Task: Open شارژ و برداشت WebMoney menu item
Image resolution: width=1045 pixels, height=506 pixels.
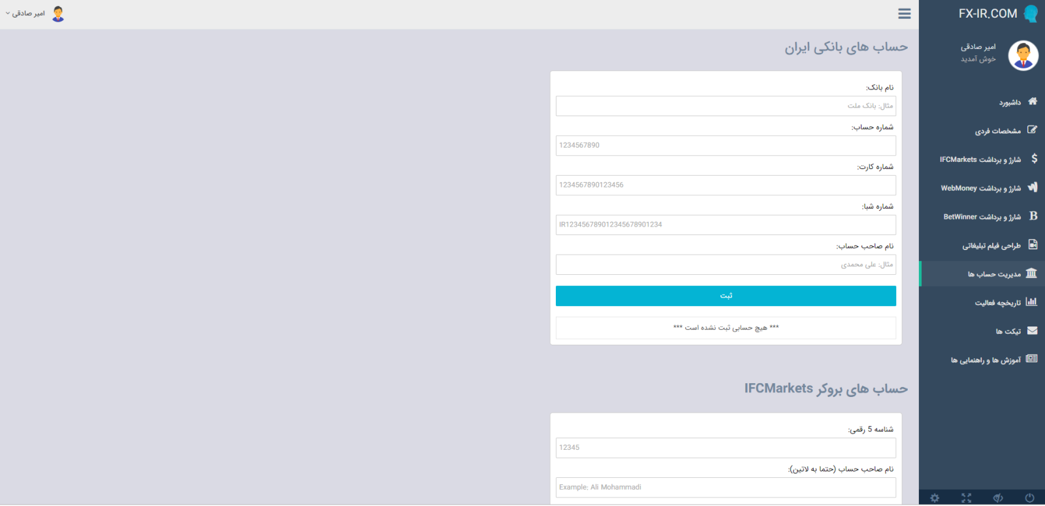Action: [980, 188]
